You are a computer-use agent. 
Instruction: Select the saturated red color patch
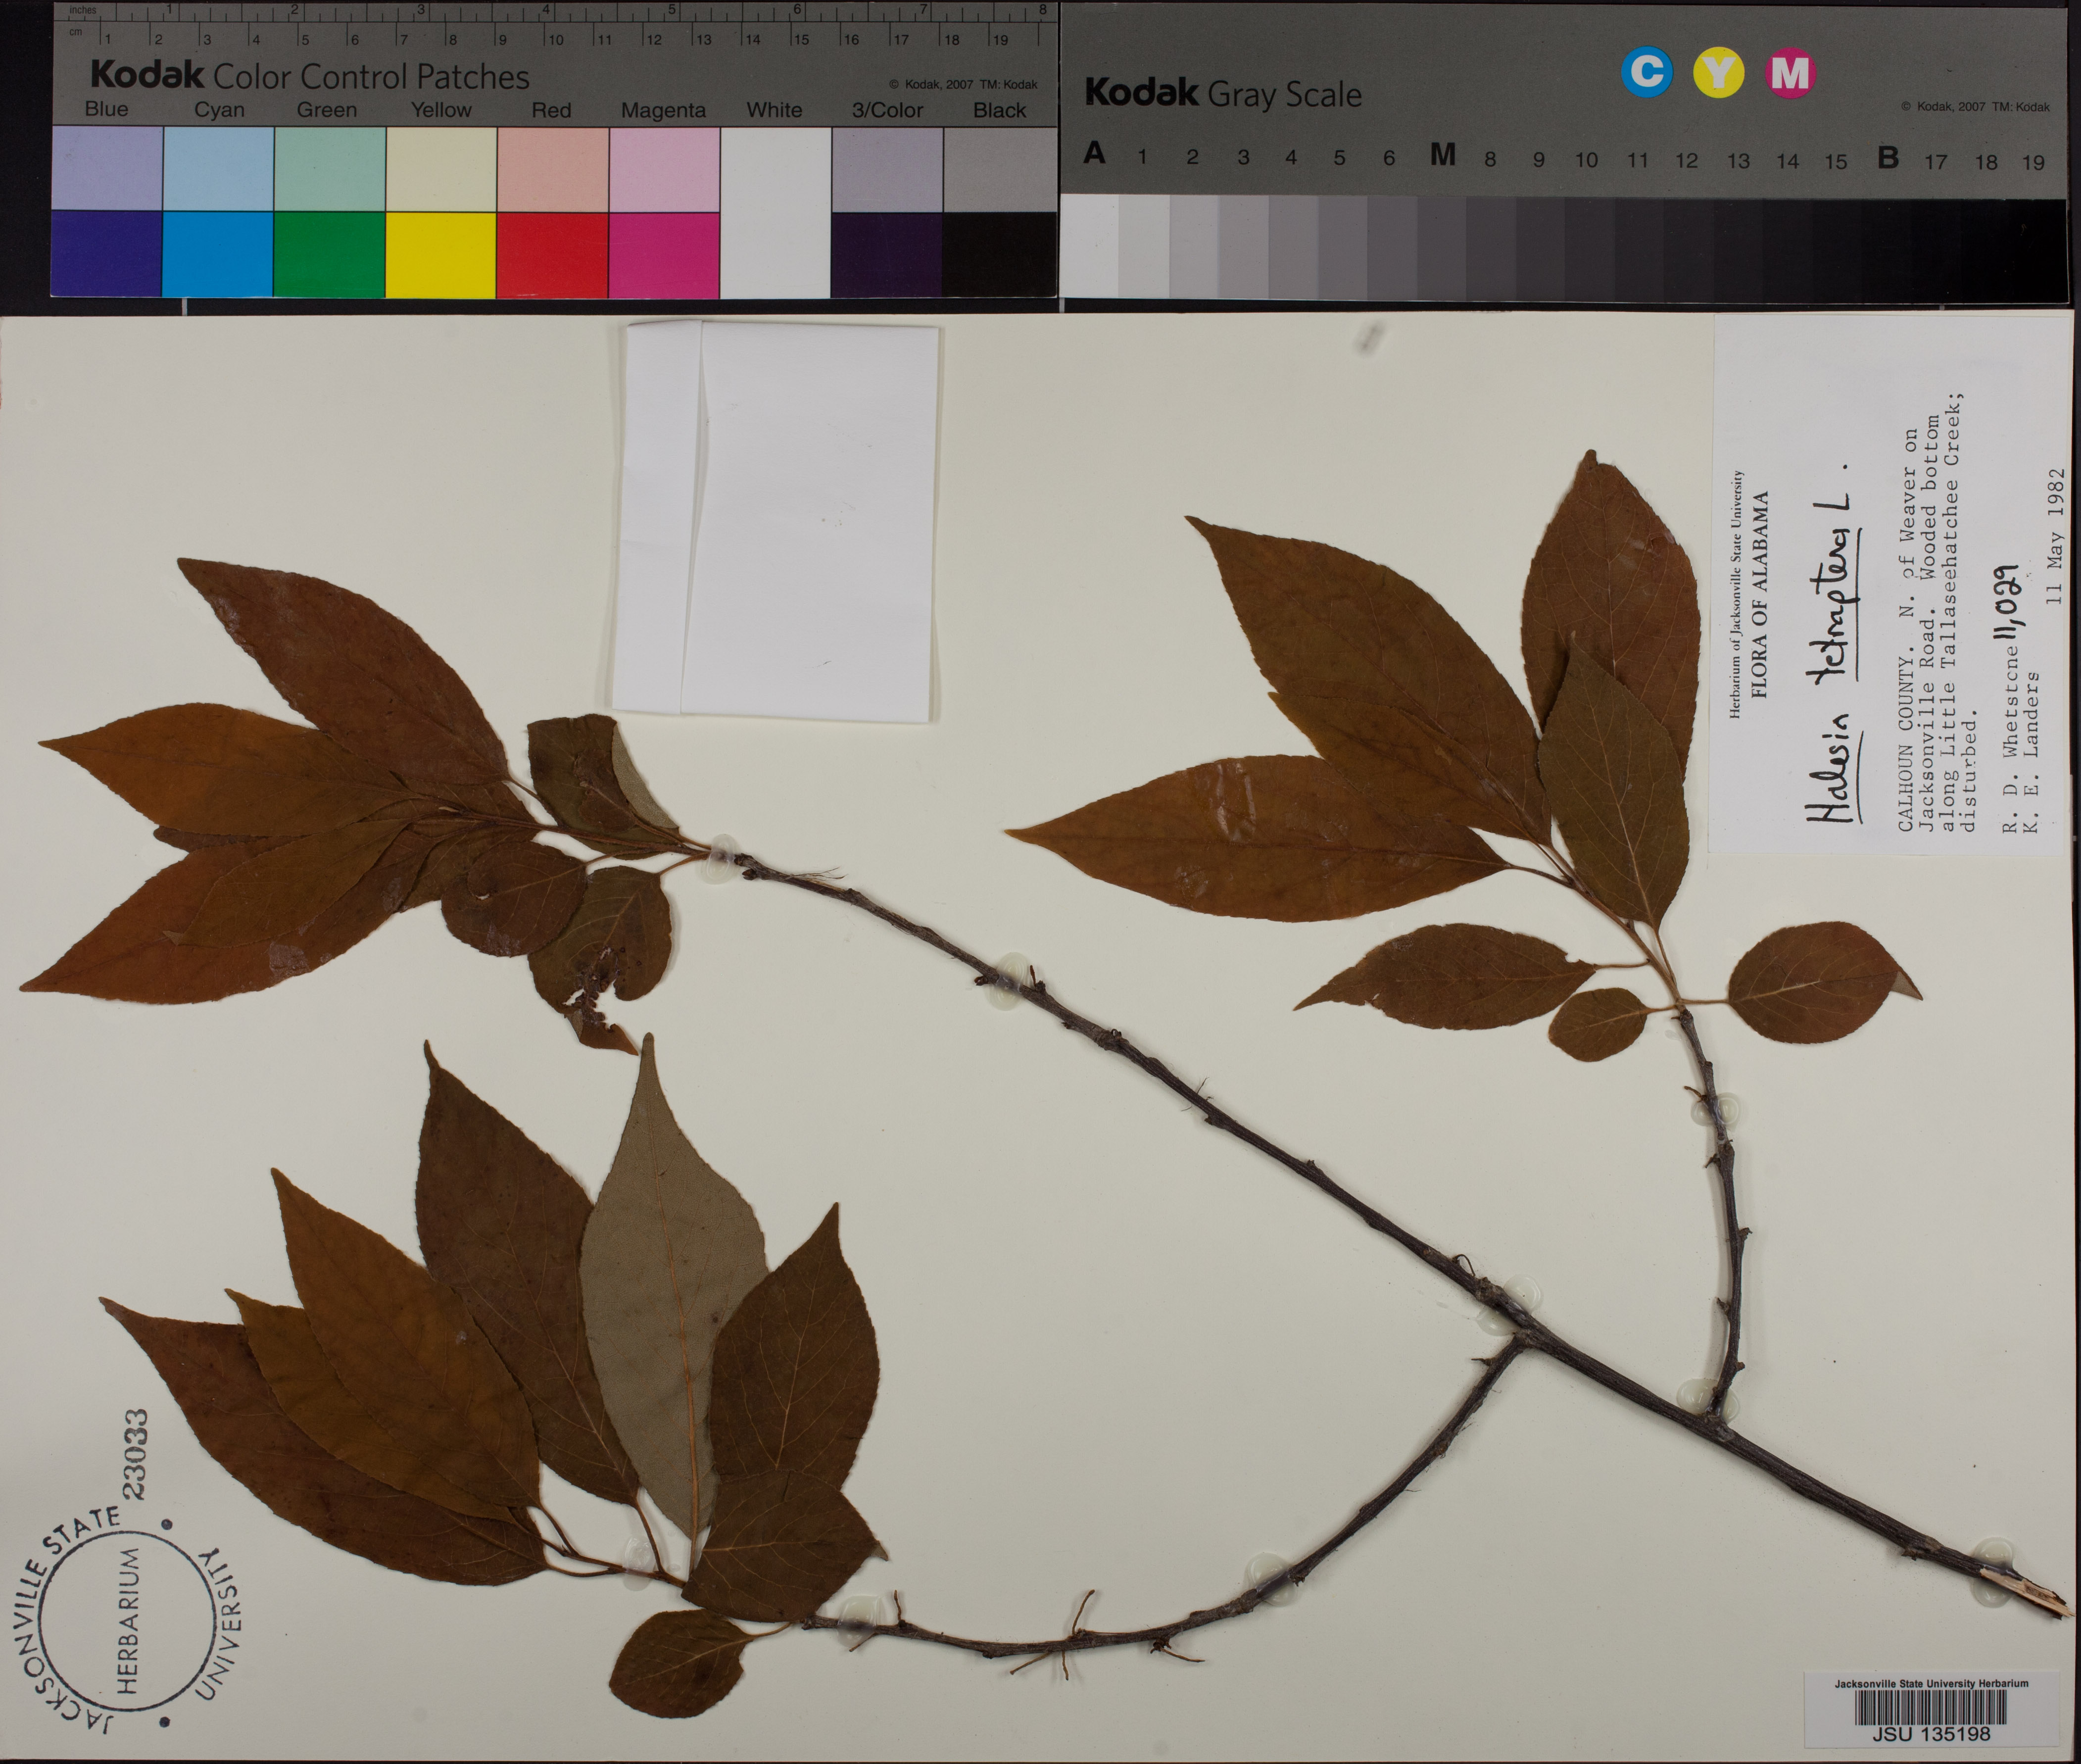point(553,254)
